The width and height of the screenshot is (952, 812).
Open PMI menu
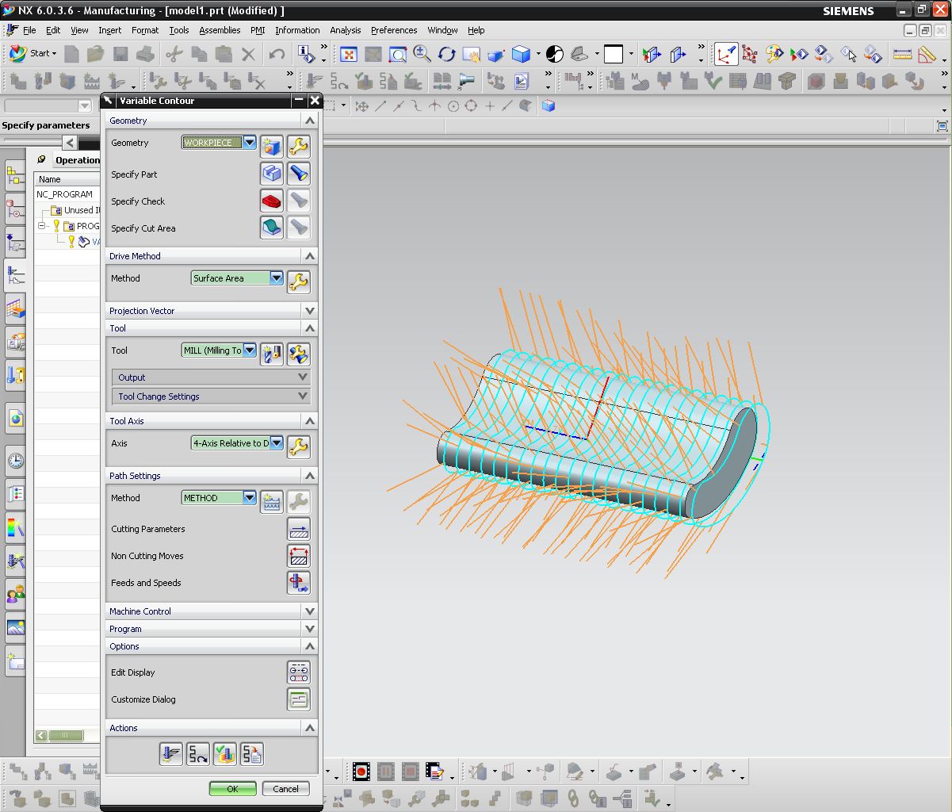(x=258, y=30)
